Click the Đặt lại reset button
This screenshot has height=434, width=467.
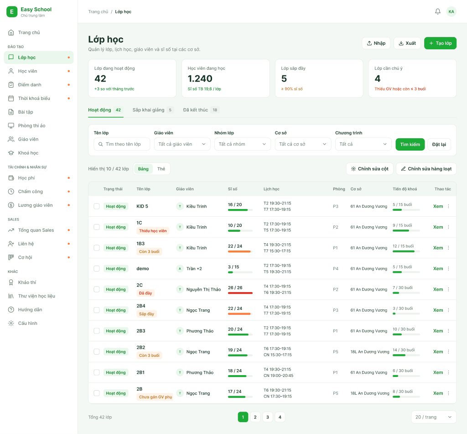tap(439, 145)
